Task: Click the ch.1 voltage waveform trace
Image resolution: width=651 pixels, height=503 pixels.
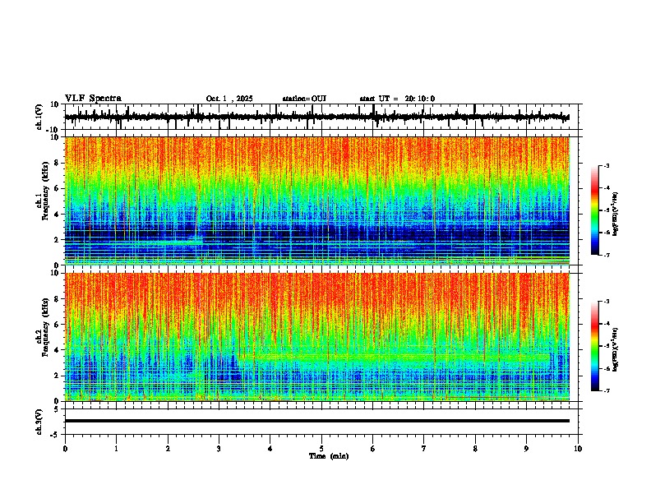Action: point(317,117)
